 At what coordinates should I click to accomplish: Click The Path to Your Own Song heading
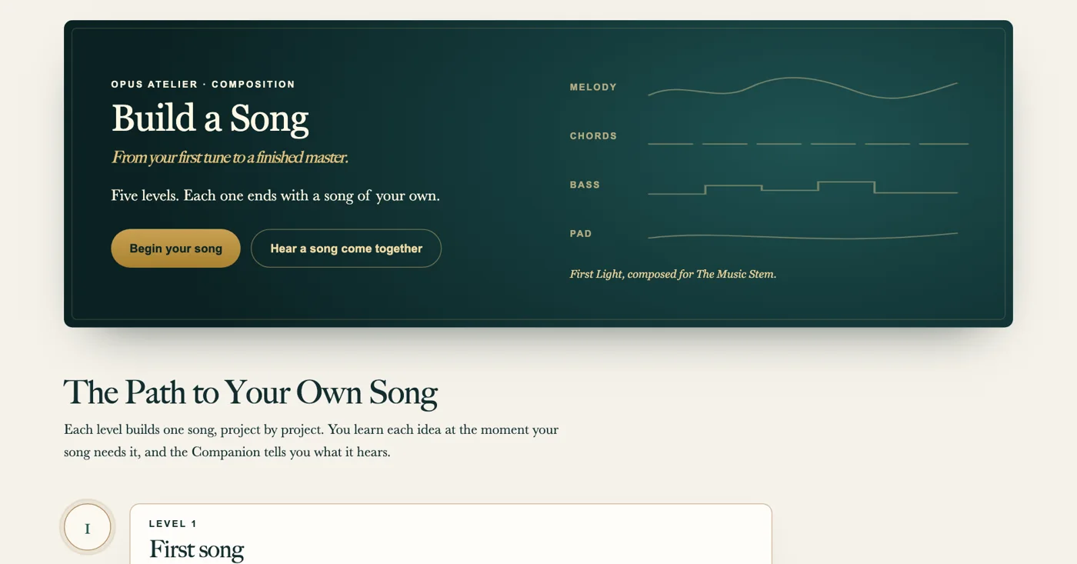click(x=251, y=392)
